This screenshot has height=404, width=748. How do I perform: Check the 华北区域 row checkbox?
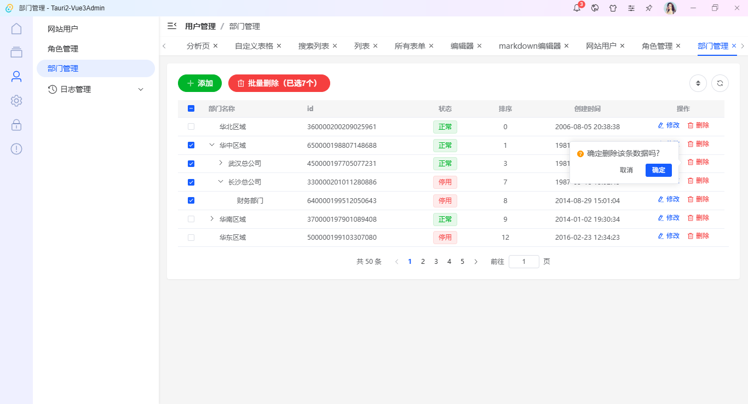point(191,126)
